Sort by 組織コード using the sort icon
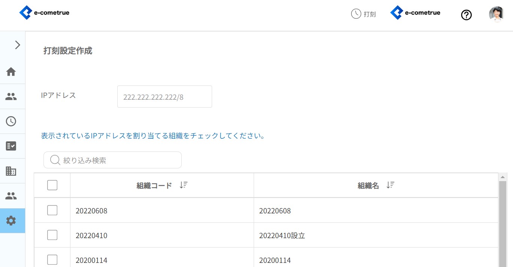 click(183, 185)
